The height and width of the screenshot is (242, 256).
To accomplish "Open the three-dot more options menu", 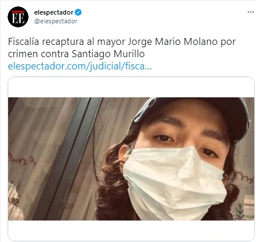I will coord(251,12).
